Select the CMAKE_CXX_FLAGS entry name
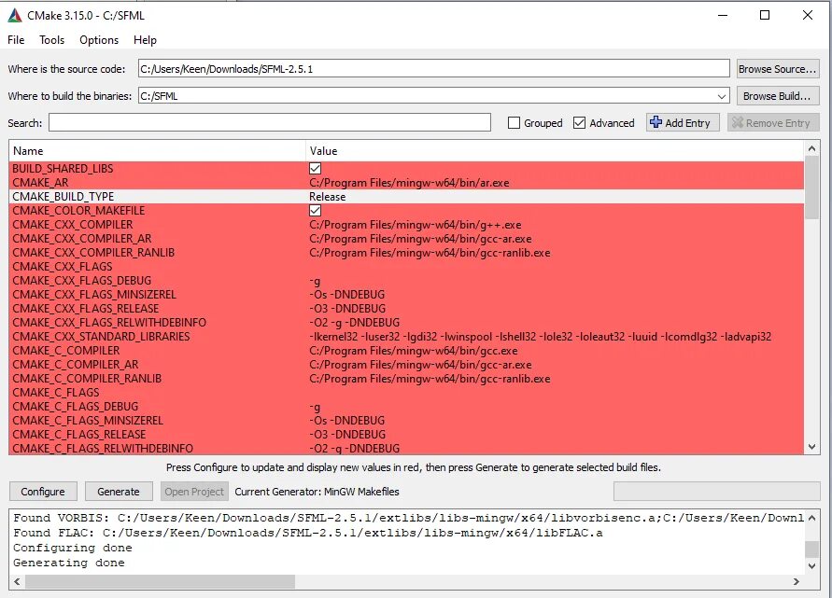832x598 pixels. [x=63, y=267]
